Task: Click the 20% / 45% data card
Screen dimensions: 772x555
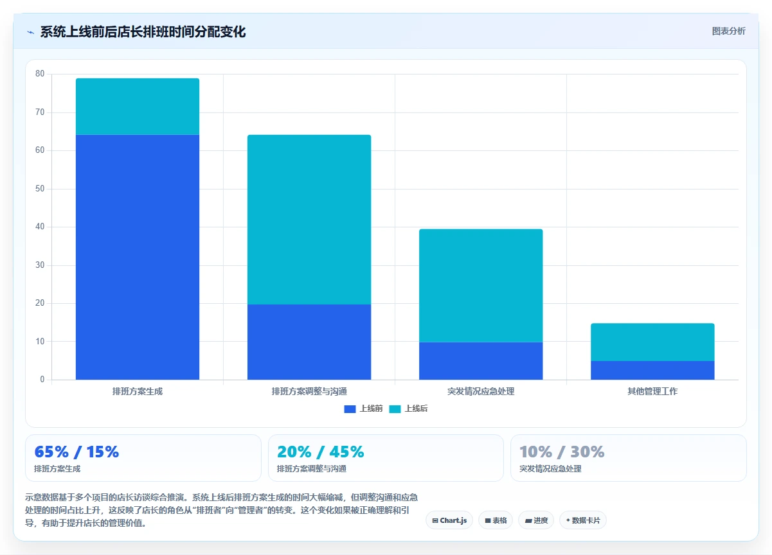Action: [386, 458]
